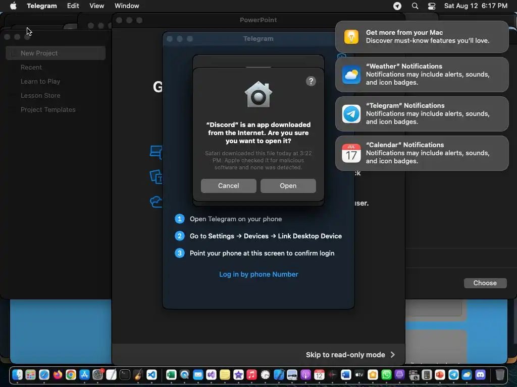Select Project Templates in sidebar

48,109
